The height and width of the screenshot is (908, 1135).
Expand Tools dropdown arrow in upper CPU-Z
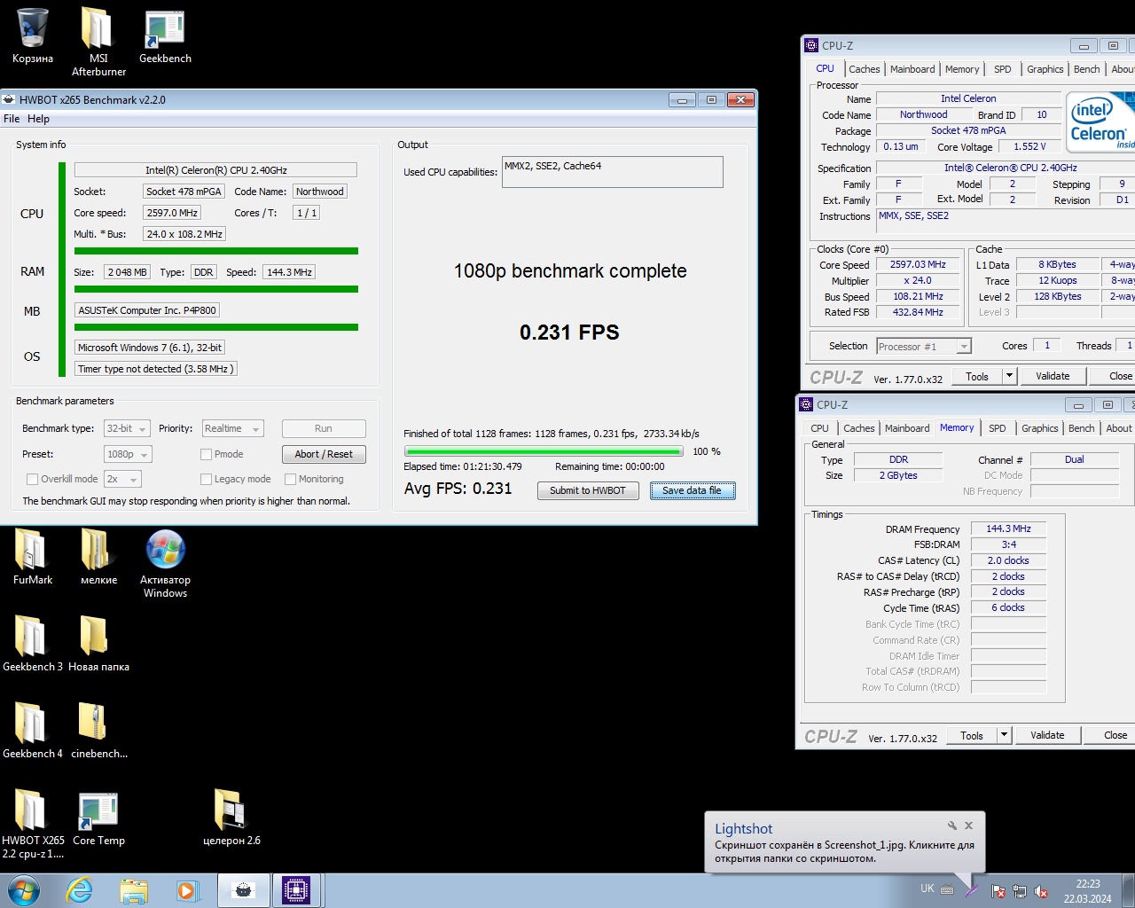[1009, 376]
